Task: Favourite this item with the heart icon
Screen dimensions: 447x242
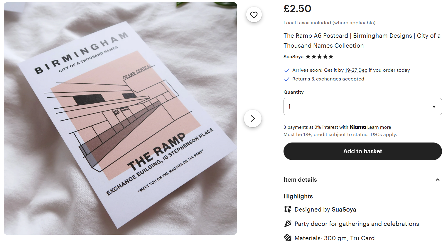Action: [254, 15]
